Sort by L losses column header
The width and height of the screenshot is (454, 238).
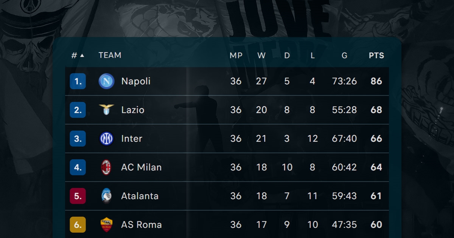pos(313,56)
